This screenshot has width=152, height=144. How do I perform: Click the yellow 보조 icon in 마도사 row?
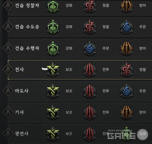tap(53, 91)
